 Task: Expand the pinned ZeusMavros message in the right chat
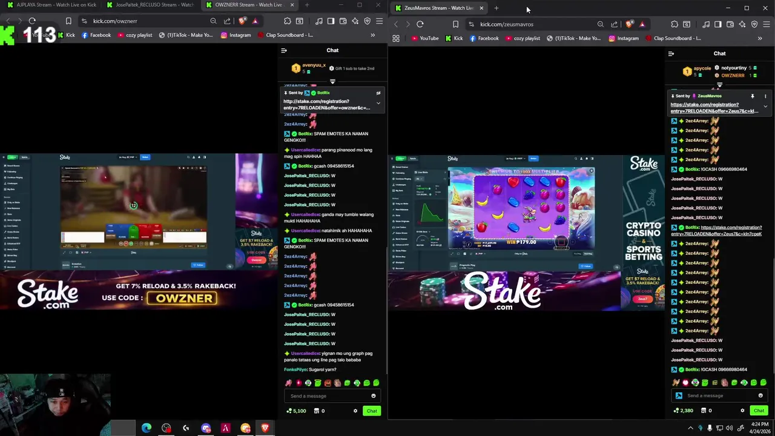[x=765, y=107]
